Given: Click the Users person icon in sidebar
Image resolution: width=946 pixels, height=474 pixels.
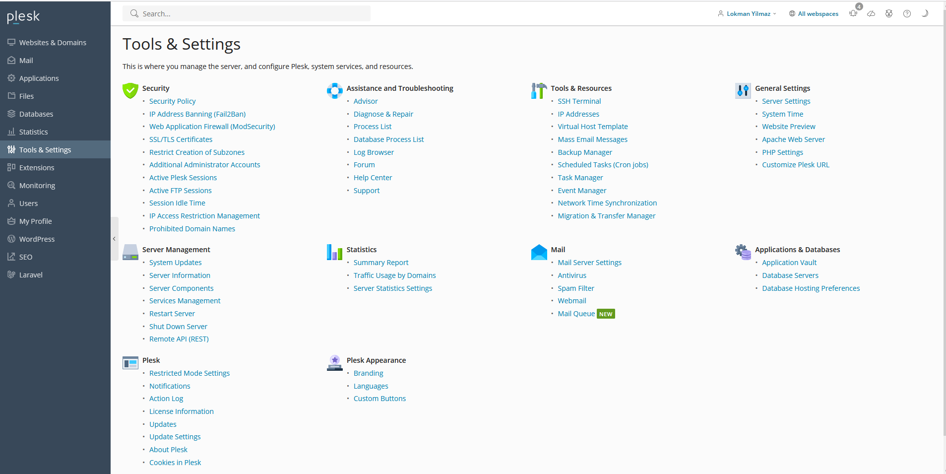Looking at the screenshot, I should 11,203.
